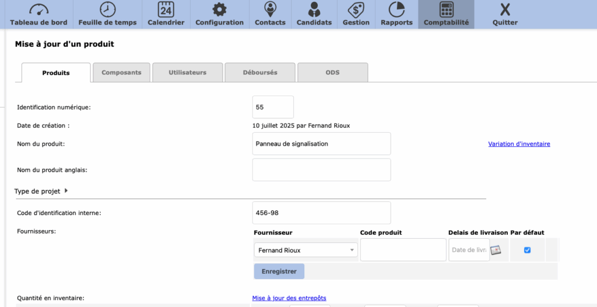The width and height of the screenshot is (597, 307).
Task: Open the Gestion price tag icon
Action: (356, 10)
